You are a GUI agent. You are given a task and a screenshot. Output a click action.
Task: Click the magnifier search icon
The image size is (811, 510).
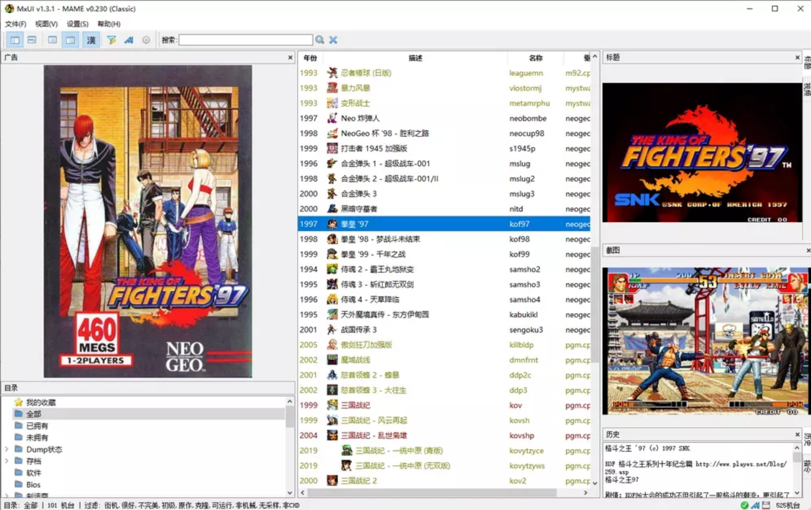pos(320,40)
